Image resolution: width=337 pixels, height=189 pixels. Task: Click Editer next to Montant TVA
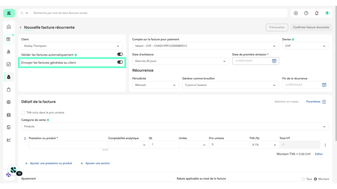tap(319, 154)
